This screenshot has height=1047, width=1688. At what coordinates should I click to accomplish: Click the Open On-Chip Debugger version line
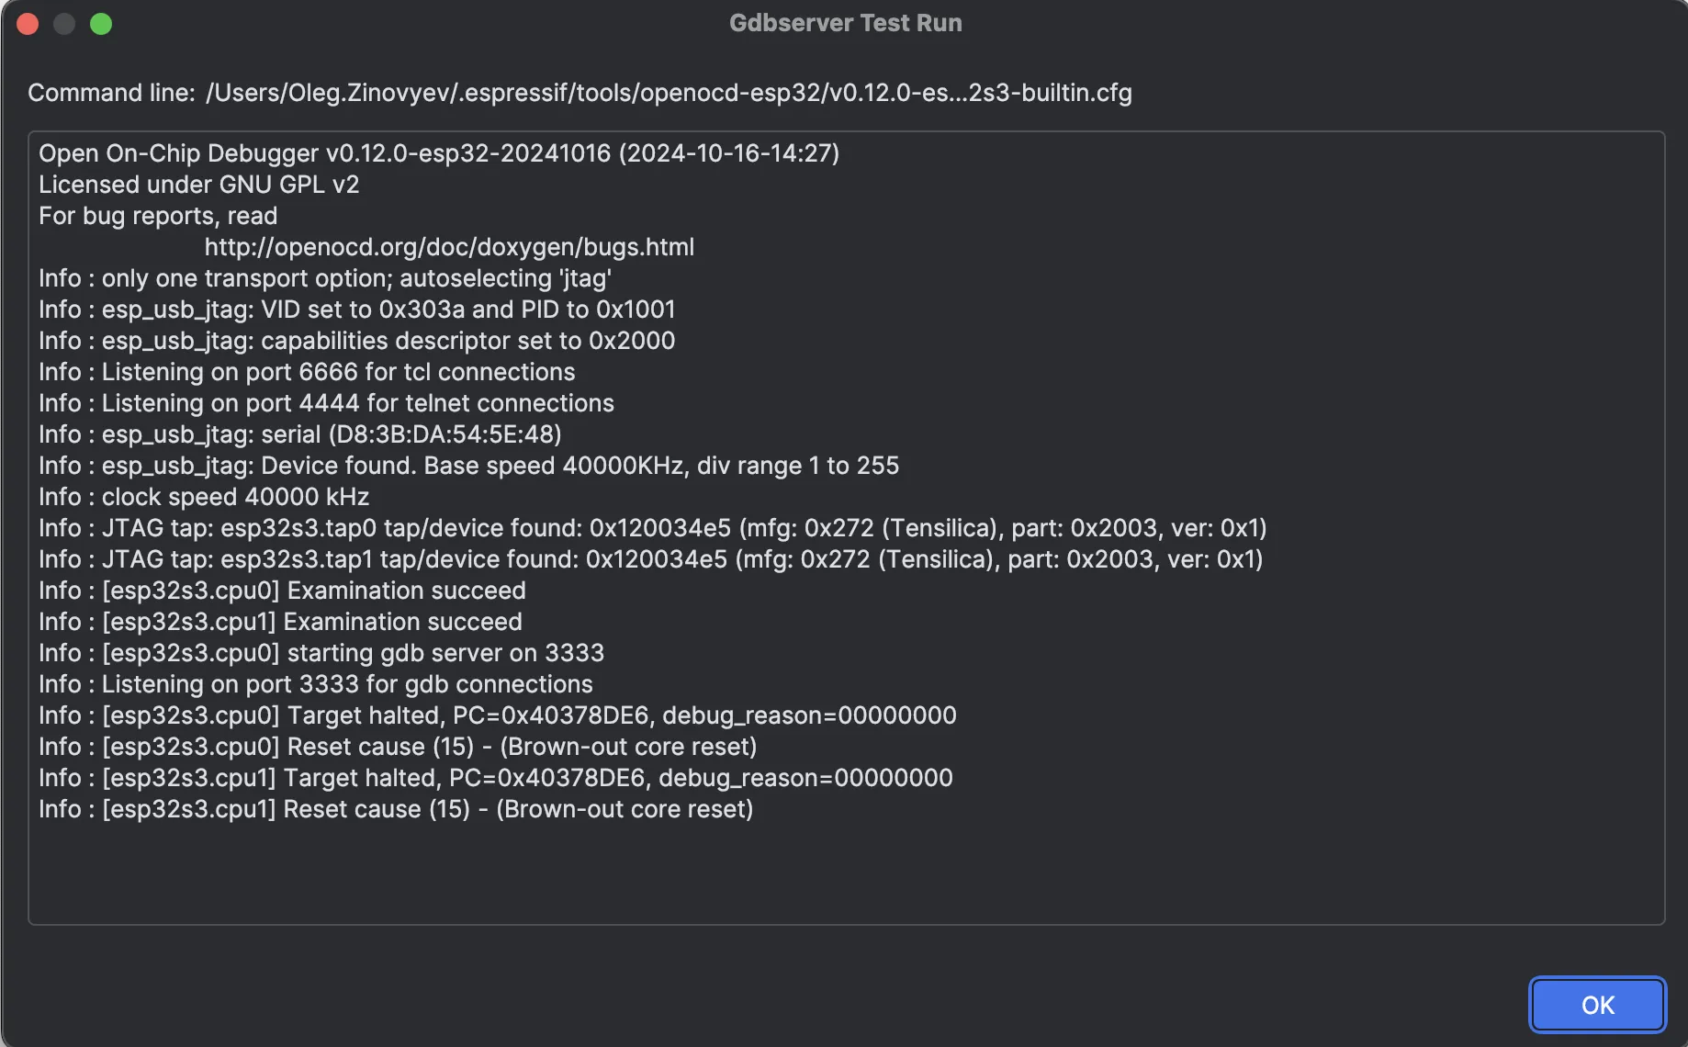pos(439,153)
